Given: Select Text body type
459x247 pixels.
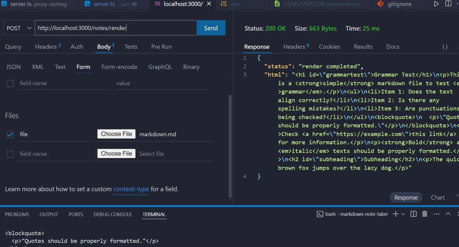Looking at the screenshot, I should click(x=60, y=67).
